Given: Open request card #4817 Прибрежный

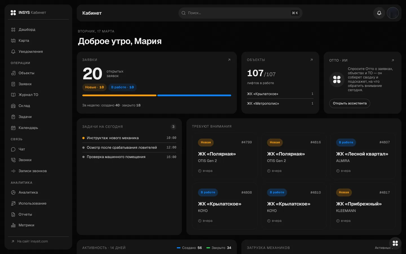Looking at the screenshot, I should point(363,206).
